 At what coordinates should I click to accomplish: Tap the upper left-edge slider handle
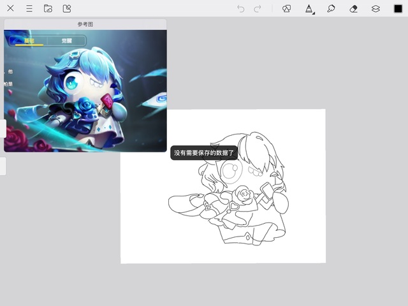3,129
